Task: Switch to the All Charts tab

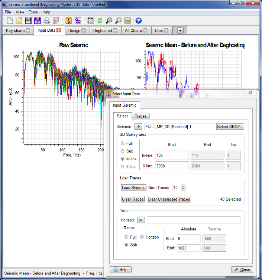Action: click(x=133, y=31)
